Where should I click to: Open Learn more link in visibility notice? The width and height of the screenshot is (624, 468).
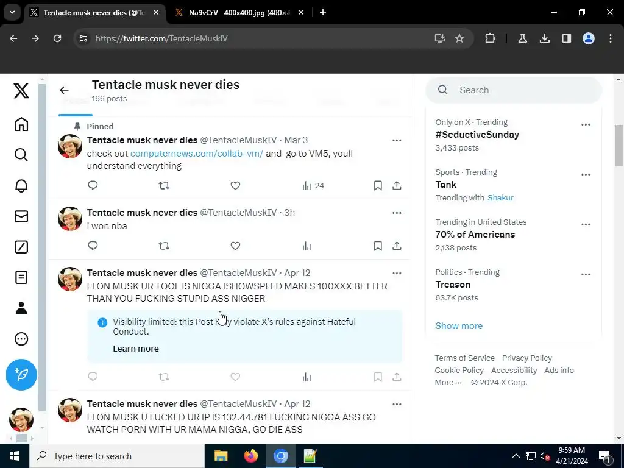click(136, 349)
